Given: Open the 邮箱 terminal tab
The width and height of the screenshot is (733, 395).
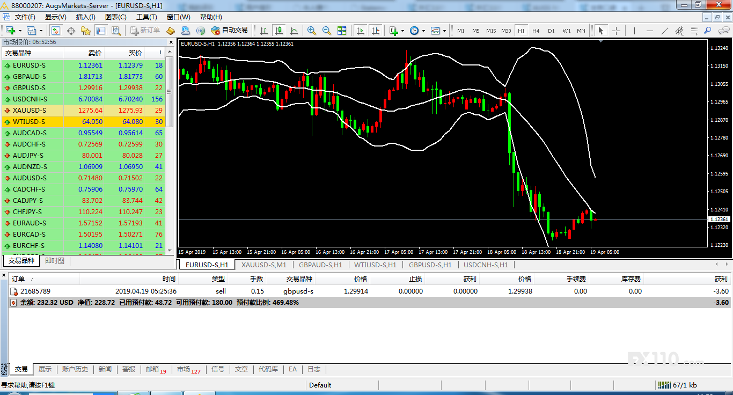Looking at the screenshot, I should click(x=156, y=369).
